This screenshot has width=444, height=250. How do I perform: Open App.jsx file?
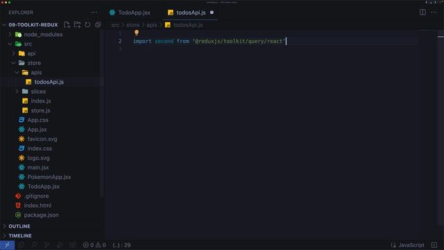(x=37, y=130)
